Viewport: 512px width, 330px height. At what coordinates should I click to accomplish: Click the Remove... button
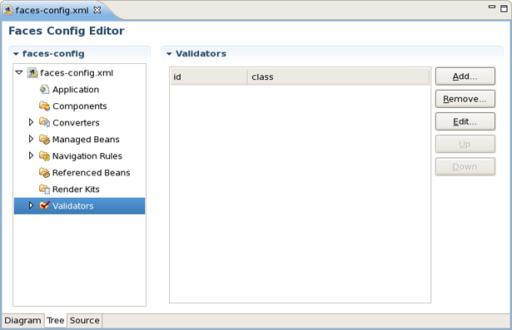[465, 99]
